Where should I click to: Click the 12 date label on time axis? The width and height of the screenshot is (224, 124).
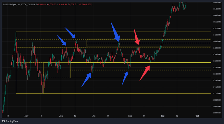pos(177,116)
